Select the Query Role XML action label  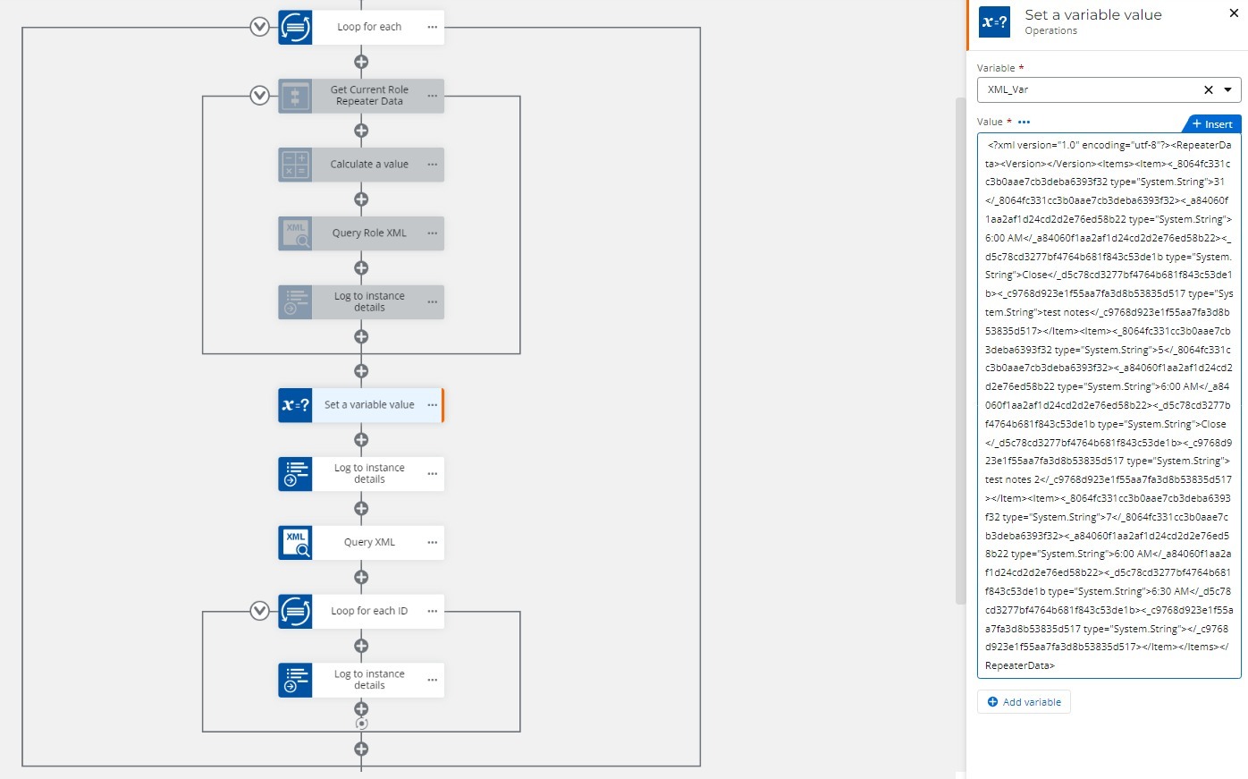tap(369, 233)
